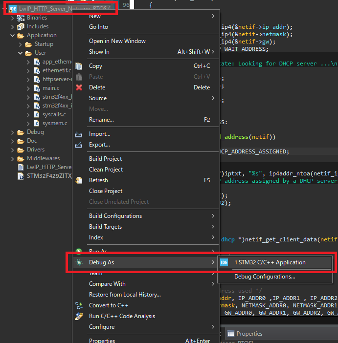Choose Close Project from menu

[x=146, y=191]
